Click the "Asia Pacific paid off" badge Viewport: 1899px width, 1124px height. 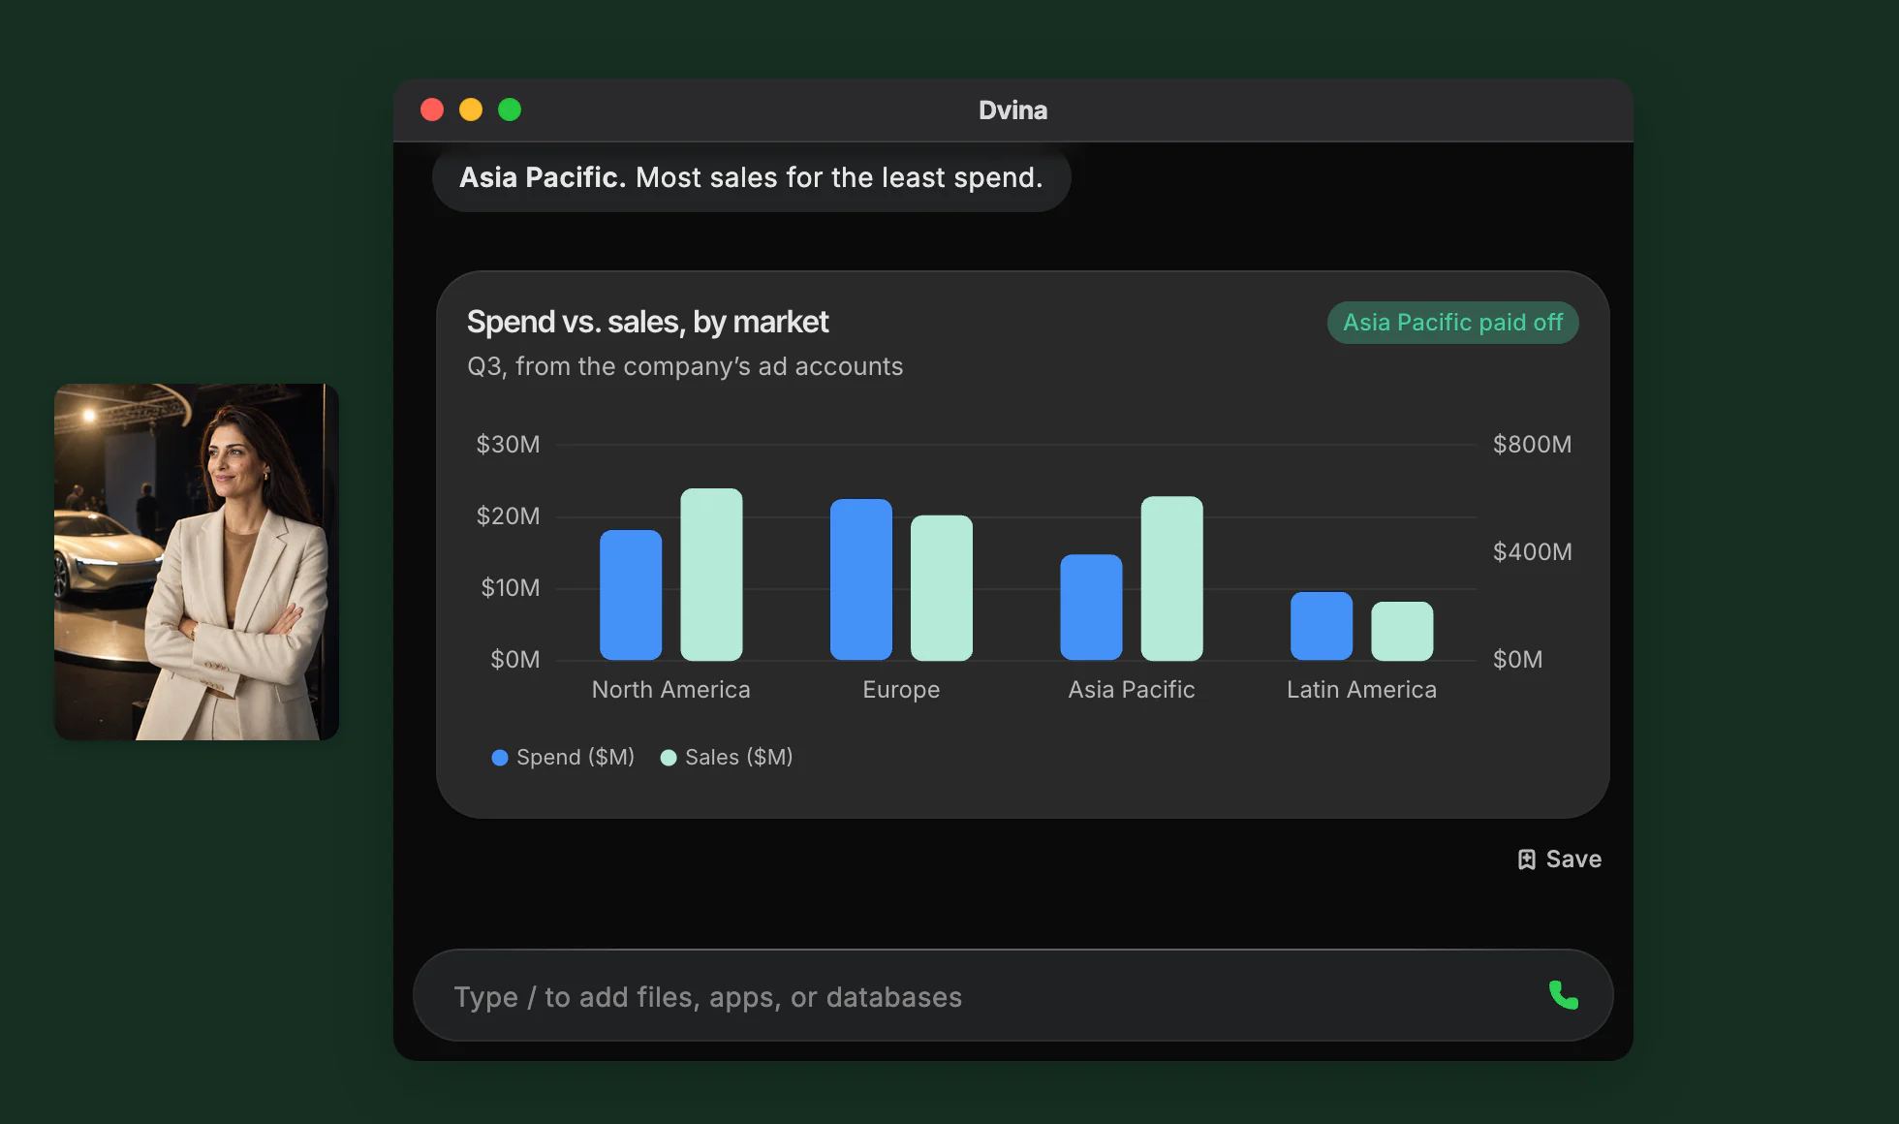coord(1452,323)
